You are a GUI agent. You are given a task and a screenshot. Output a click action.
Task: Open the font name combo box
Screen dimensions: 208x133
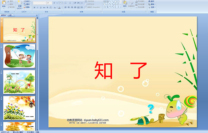coord(40,3)
